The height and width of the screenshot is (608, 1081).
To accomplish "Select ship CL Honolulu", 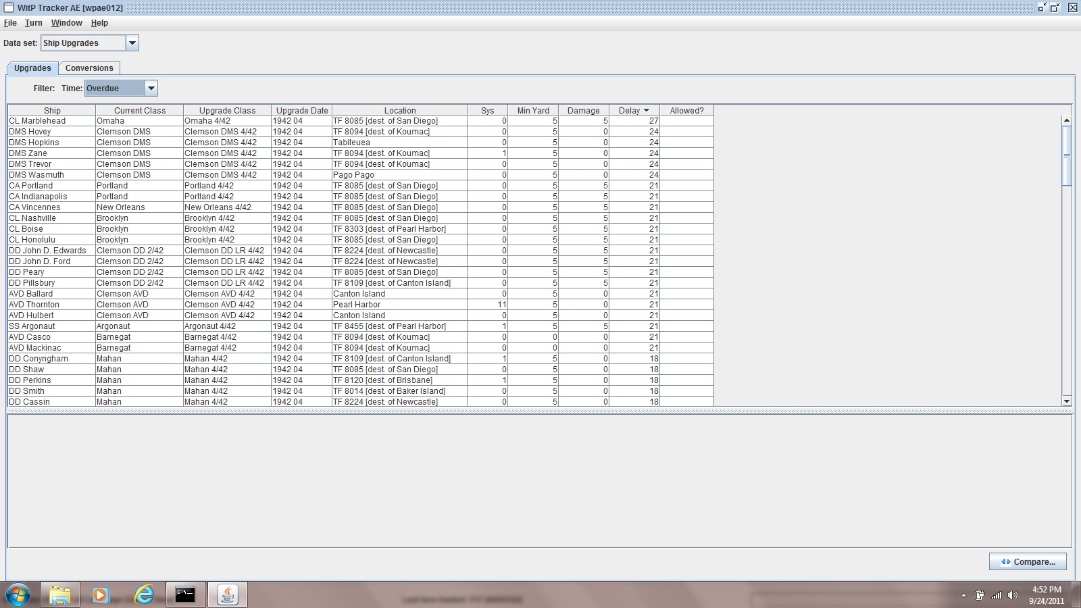I will pos(52,240).
